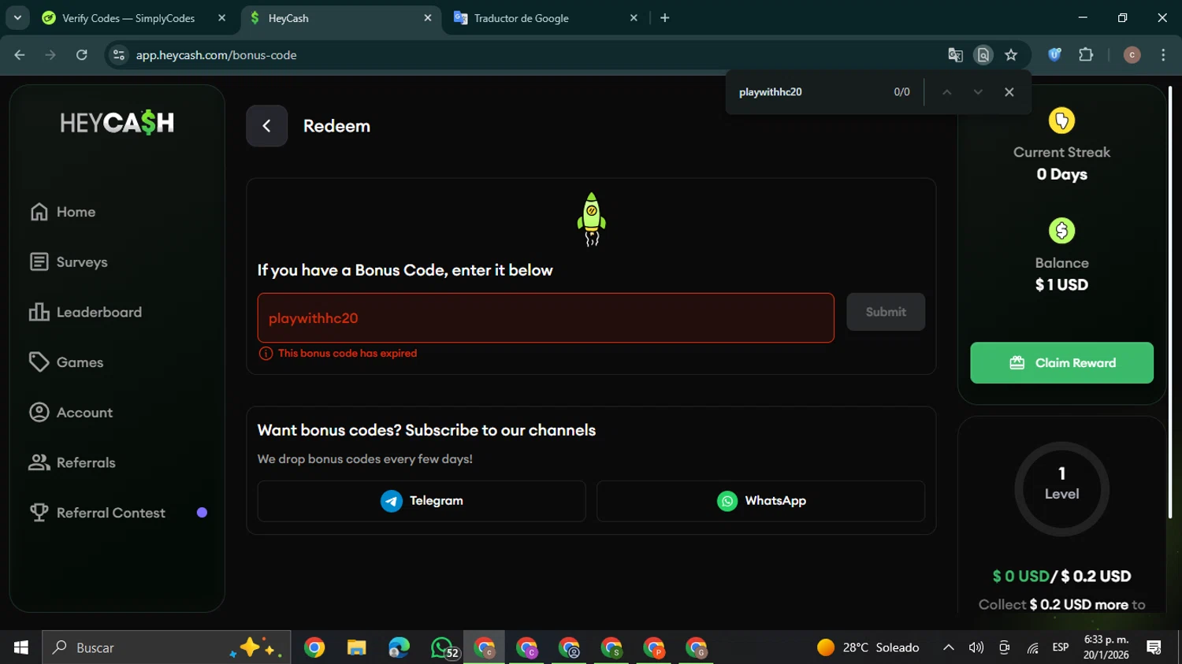
Task: Click the page vertical scrollbar
Action: coord(1169,302)
